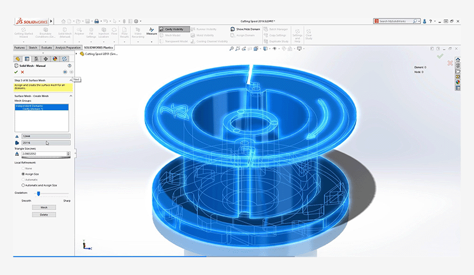Screen dimensions: 474x275
Task: Click the Measure tool icon
Action: point(151,31)
